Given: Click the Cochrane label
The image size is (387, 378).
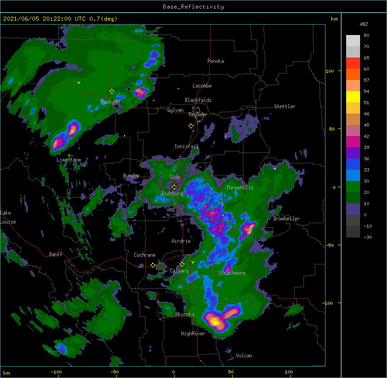Looking at the screenshot, I should [145, 255].
